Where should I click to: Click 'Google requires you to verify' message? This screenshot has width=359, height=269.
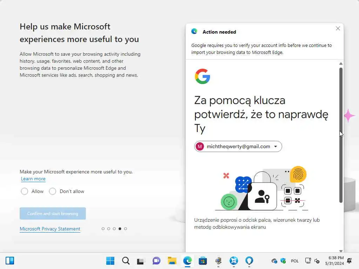point(262,49)
